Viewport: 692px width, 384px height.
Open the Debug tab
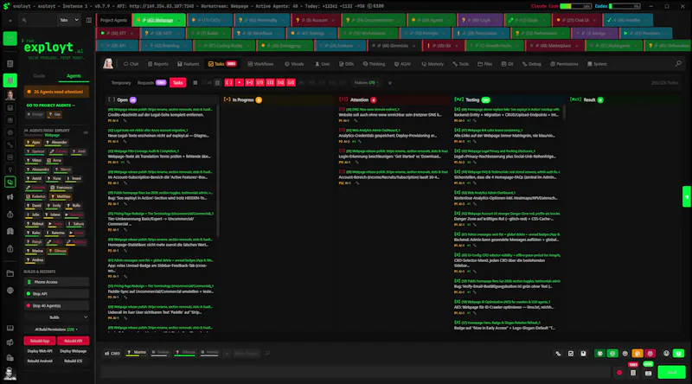tap(532, 64)
